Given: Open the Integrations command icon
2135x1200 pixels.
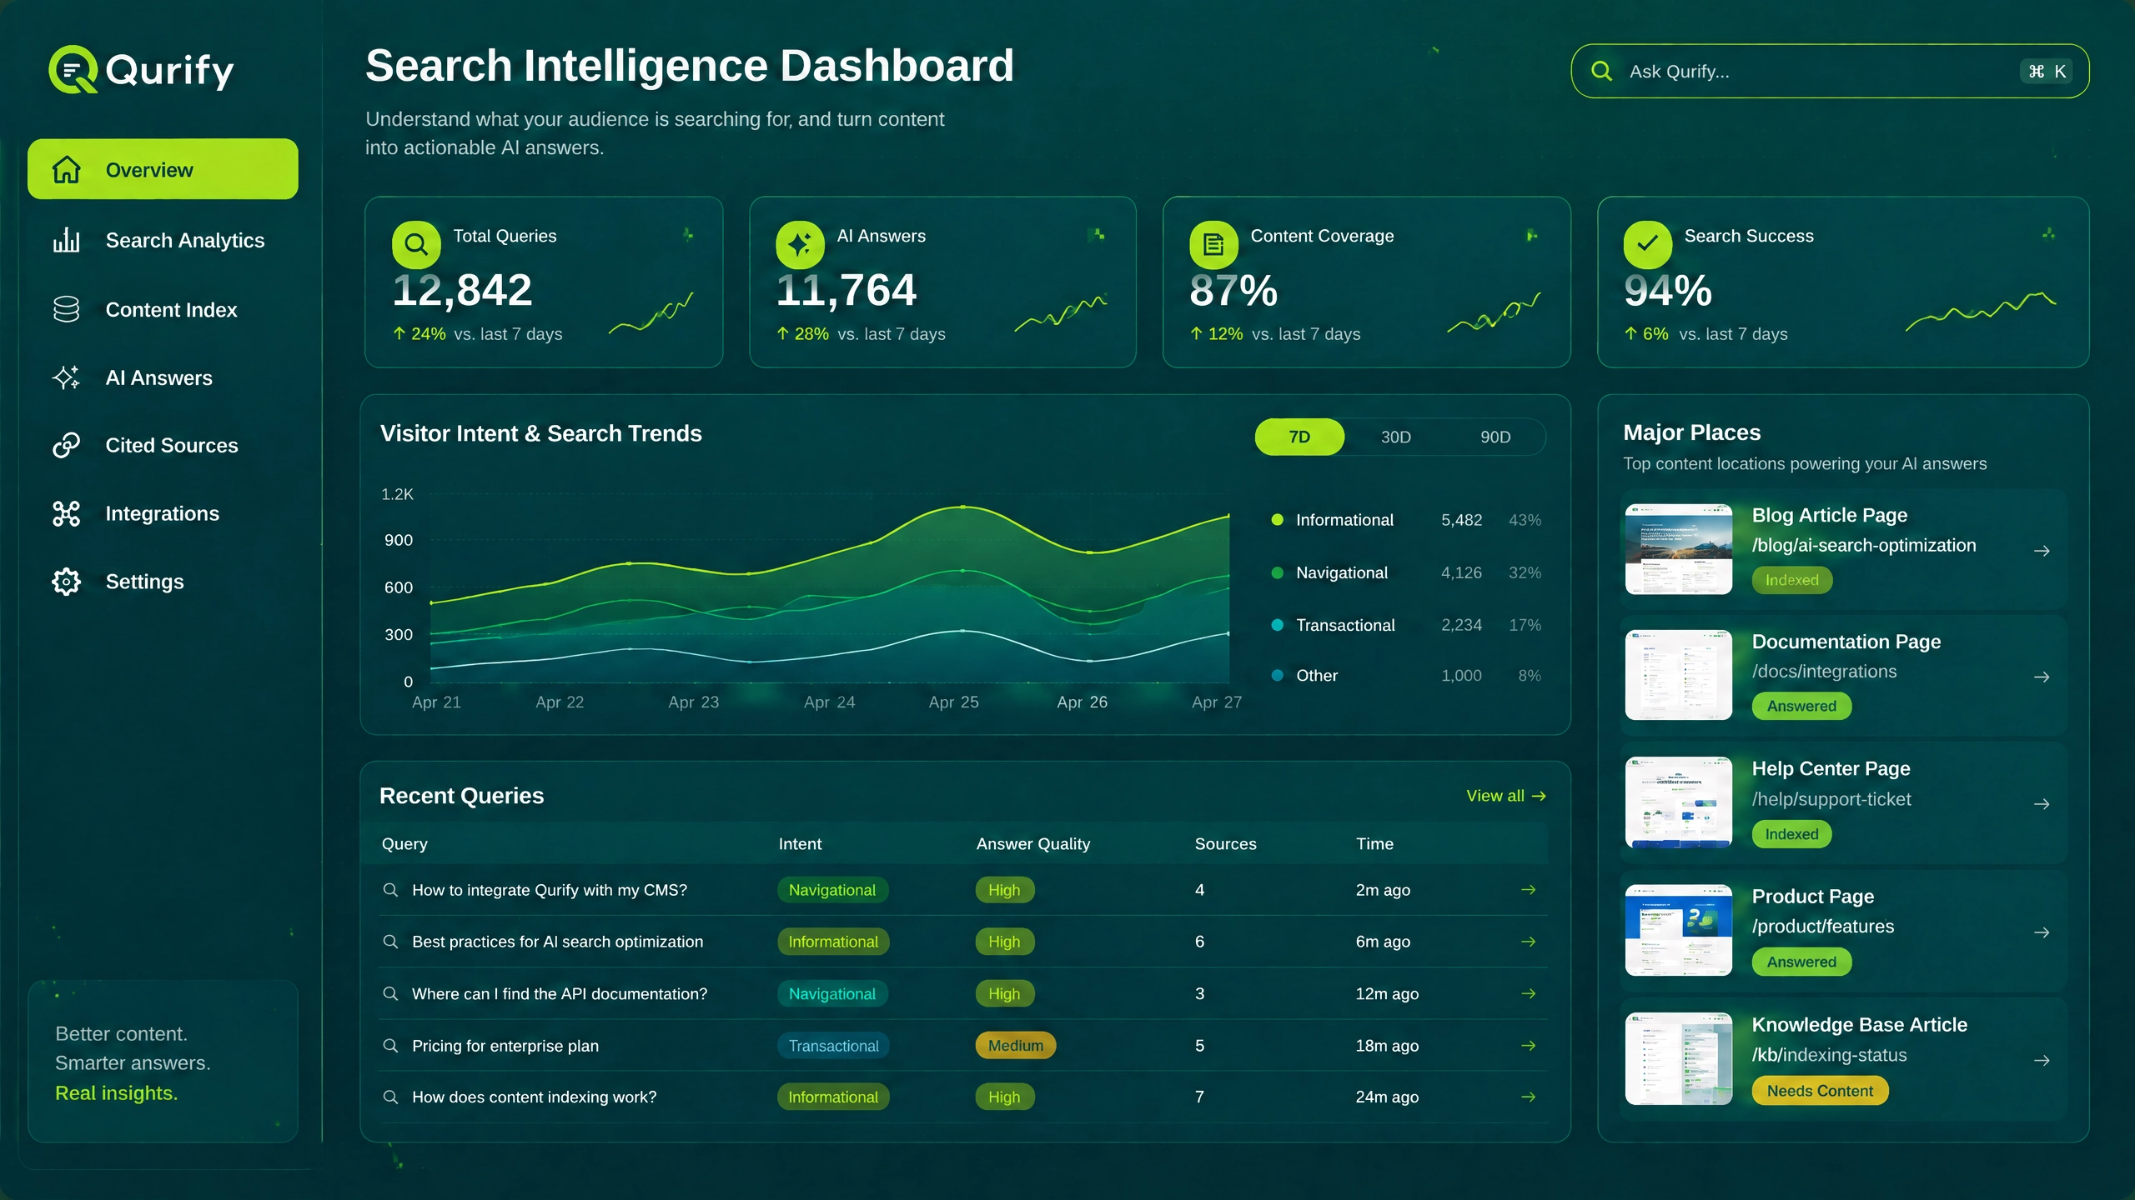Looking at the screenshot, I should click(x=66, y=513).
